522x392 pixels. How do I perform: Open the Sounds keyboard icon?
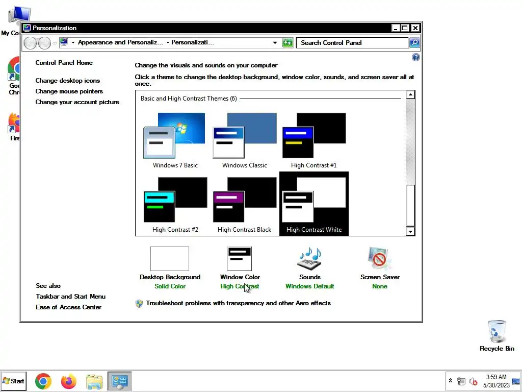pos(309,259)
